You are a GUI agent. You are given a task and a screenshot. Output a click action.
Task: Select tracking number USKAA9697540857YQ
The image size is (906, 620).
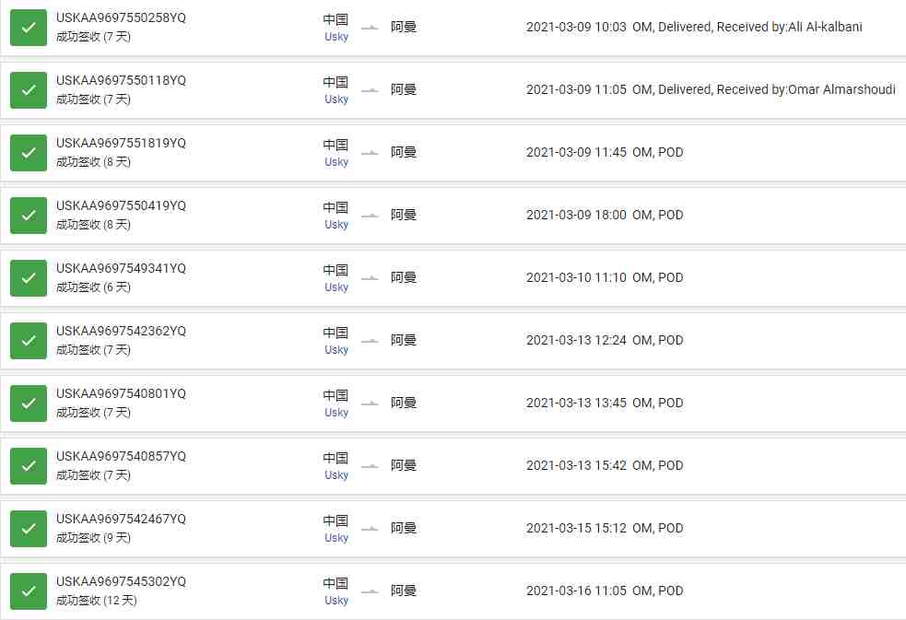pyautogui.click(x=121, y=456)
